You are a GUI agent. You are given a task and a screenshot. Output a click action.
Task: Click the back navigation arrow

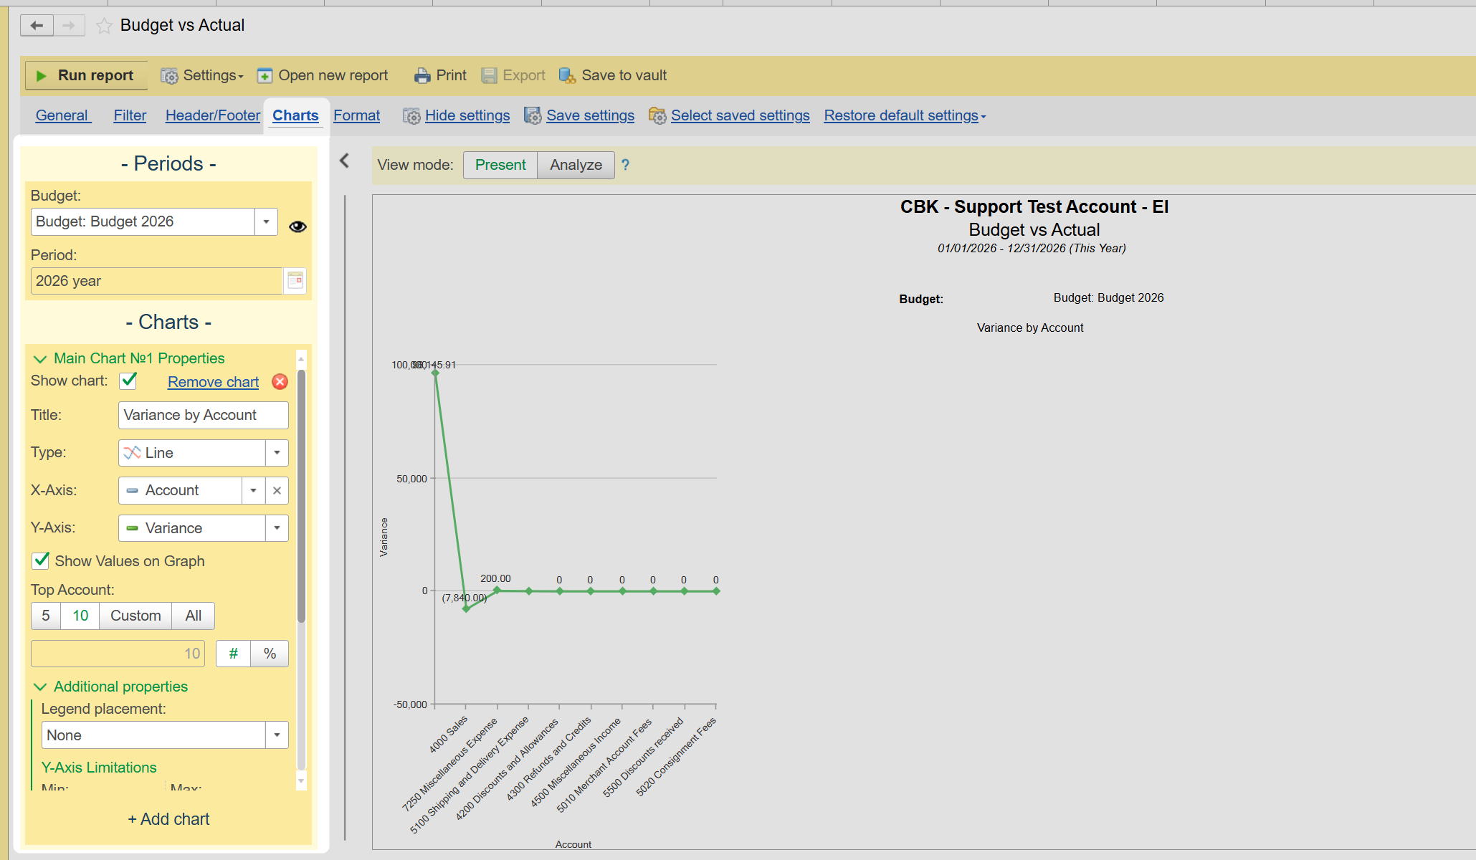point(37,26)
